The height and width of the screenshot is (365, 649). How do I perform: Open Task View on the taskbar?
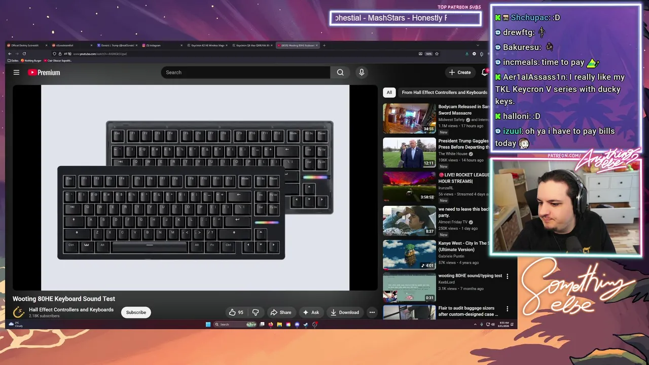coord(262,324)
